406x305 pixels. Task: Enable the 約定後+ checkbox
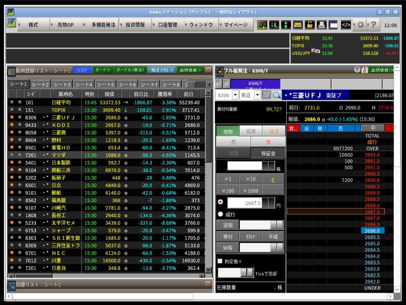220,261
